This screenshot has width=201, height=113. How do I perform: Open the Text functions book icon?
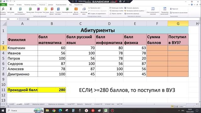coord(46,9)
